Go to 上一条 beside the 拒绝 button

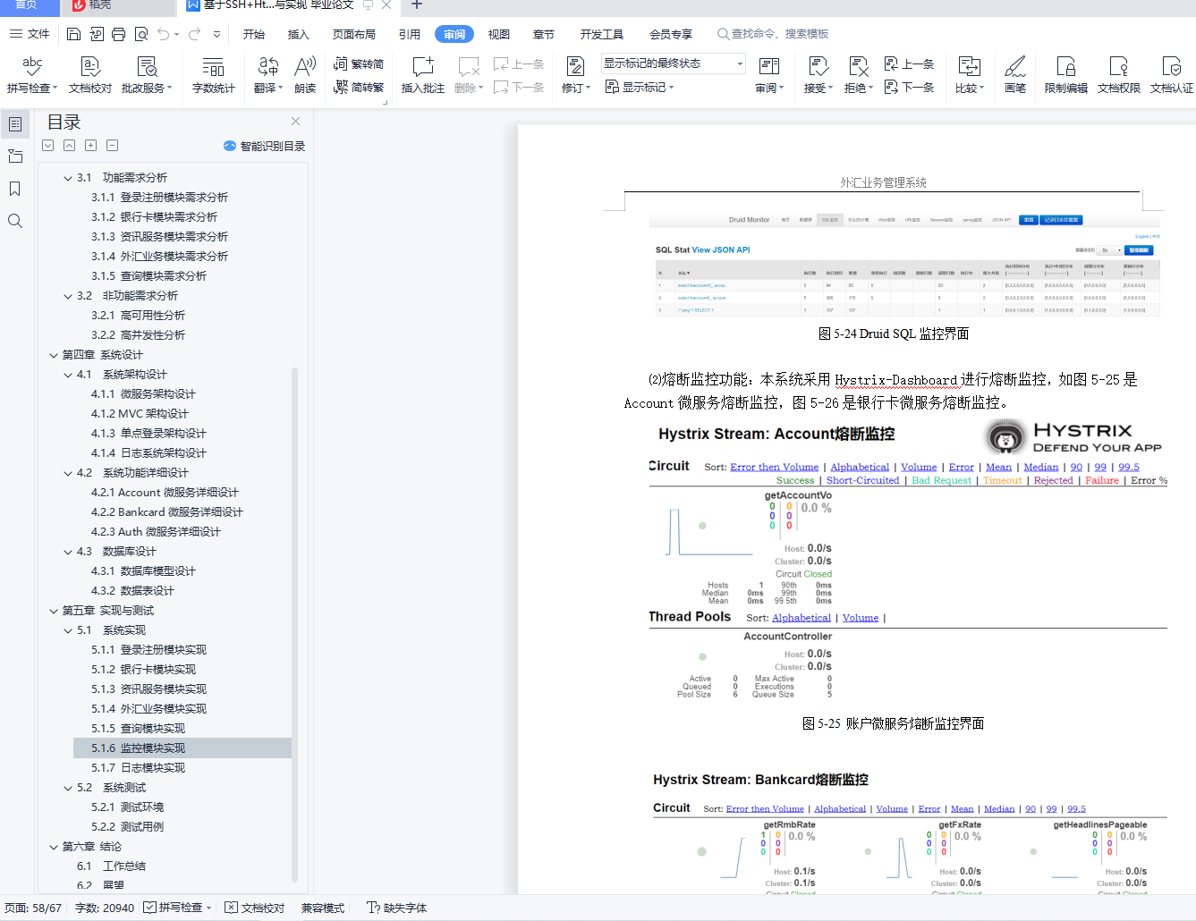tap(909, 64)
